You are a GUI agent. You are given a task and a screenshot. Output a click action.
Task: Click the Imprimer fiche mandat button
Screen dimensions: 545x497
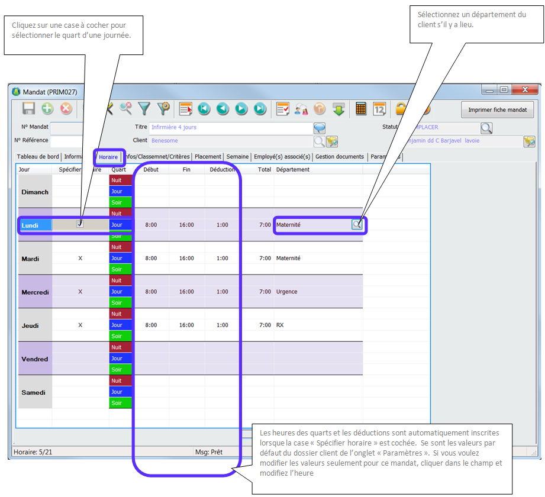tap(497, 110)
